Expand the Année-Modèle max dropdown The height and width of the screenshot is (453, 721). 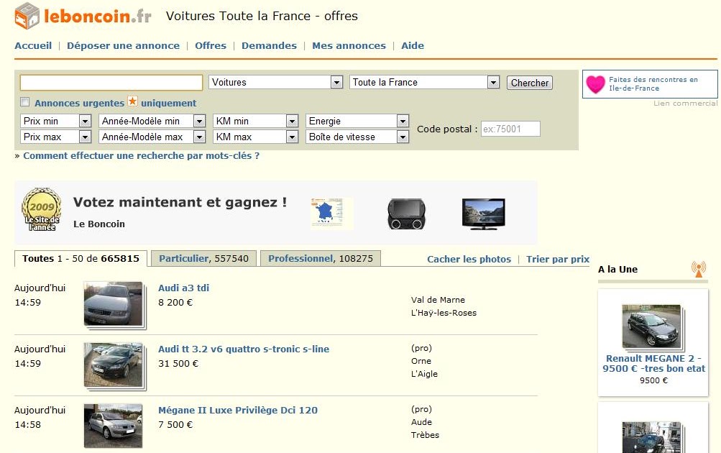point(152,137)
